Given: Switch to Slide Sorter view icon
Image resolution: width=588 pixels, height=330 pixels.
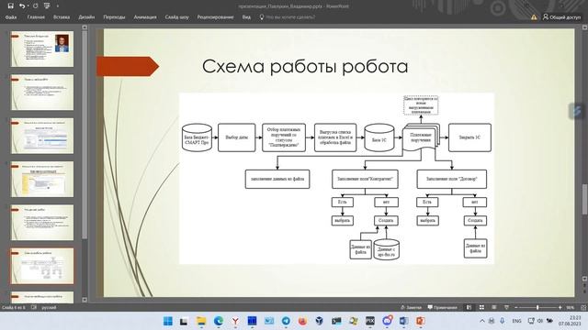Looking at the screenshot, I should tap(481, 308).
